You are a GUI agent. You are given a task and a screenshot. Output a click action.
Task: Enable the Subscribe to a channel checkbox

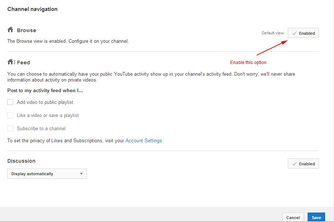(x=10, y=129)
